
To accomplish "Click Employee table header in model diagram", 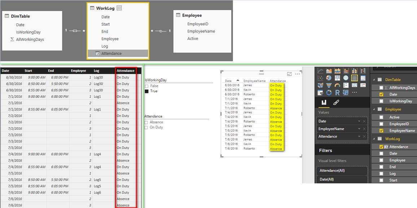I will point(192,16).
